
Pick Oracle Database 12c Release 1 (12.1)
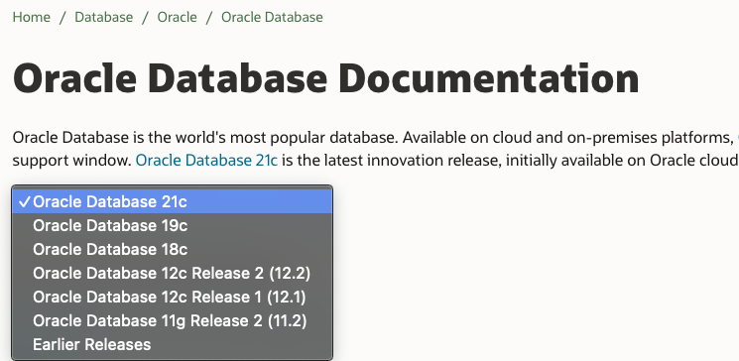click(172, 297)
